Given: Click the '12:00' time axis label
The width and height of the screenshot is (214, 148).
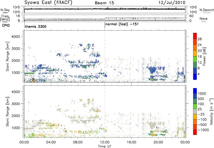Looking at the screenshot, I should 105,142.
